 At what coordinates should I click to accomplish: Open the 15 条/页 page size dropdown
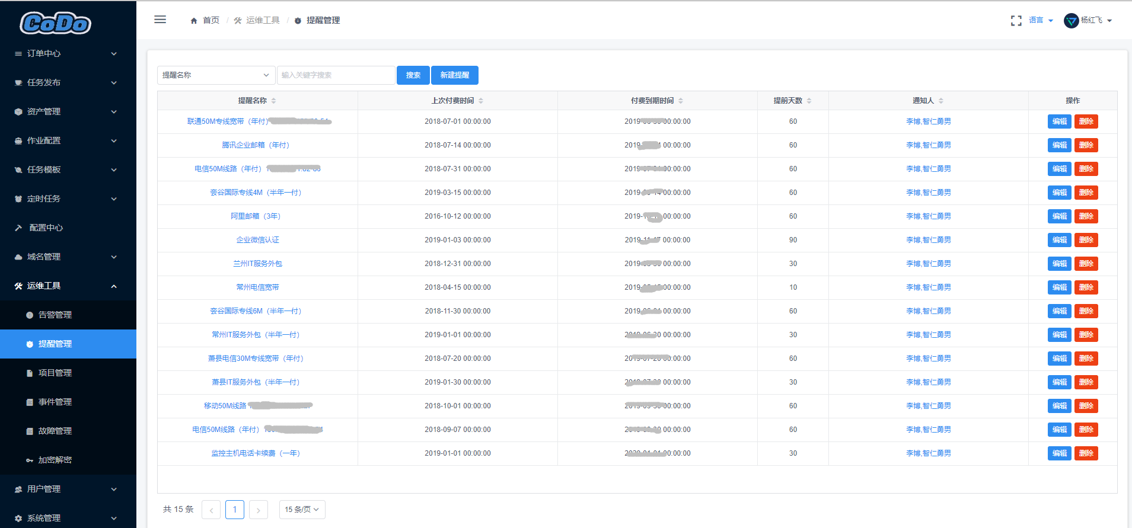click(x=302, y=510)
